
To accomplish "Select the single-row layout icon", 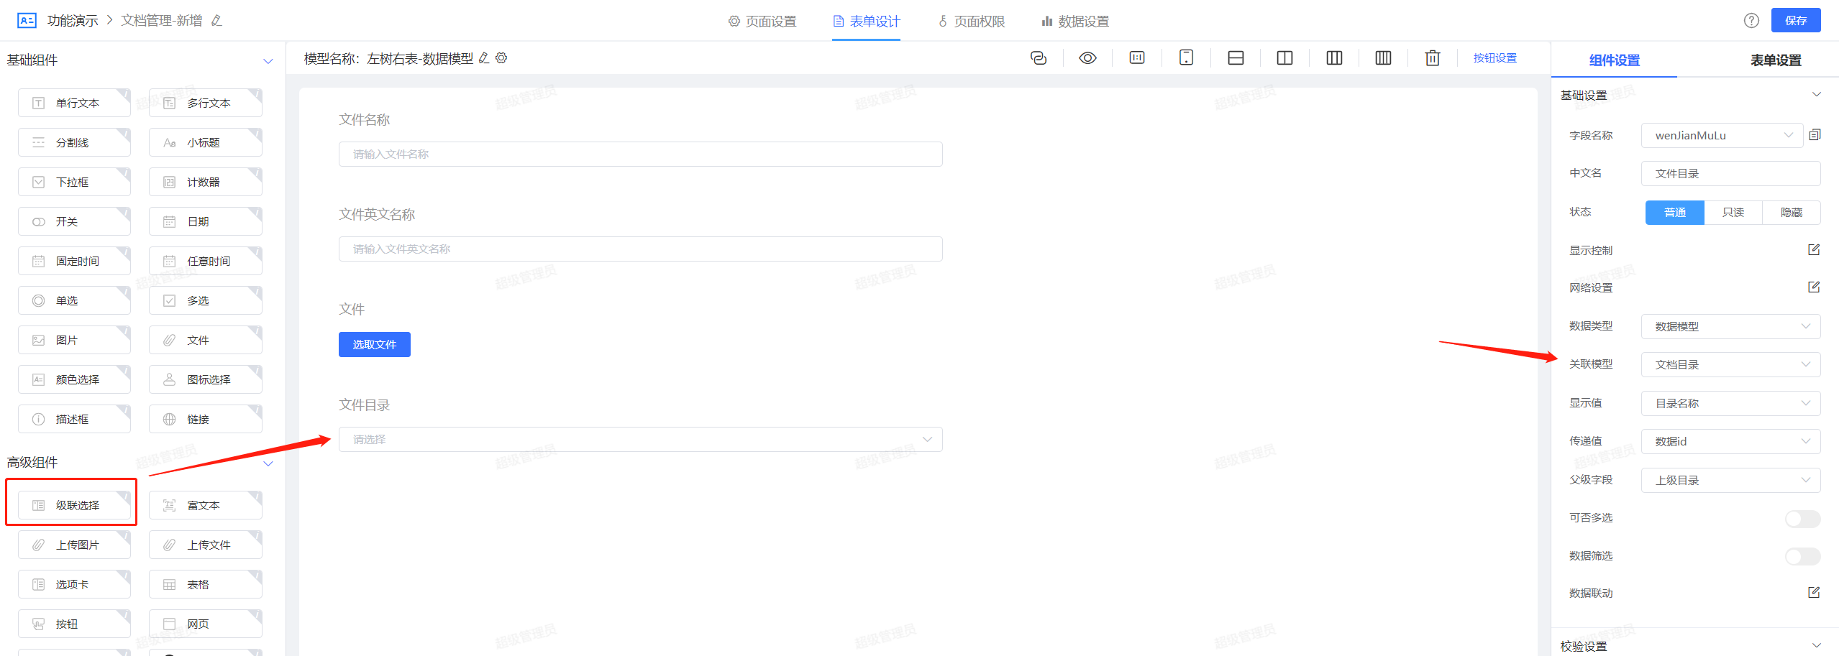I will tap(1236, 58).
